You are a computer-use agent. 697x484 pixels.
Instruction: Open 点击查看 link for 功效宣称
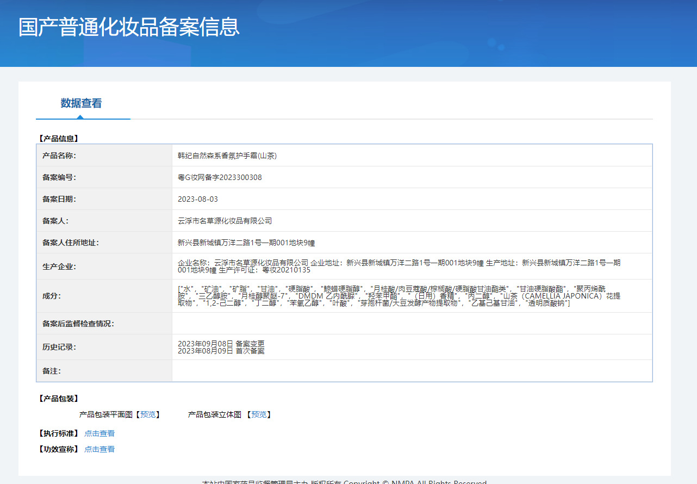pyautogui.click(x=99, y=449)
